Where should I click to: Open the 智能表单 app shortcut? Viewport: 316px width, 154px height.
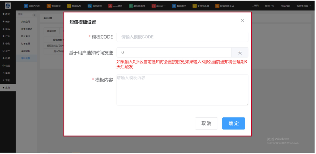(179, 6)
